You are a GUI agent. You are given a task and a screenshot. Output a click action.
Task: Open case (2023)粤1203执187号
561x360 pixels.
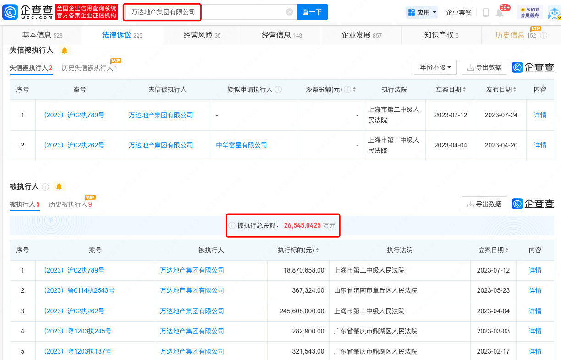77,351
